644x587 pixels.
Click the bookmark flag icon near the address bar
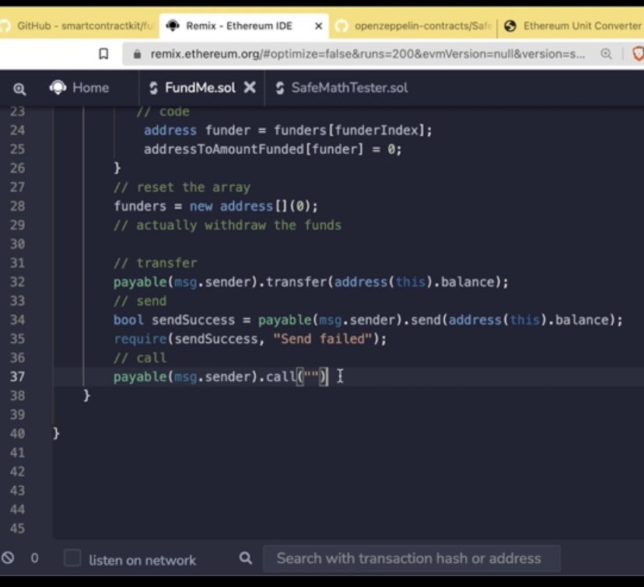[x=105, y=54]
